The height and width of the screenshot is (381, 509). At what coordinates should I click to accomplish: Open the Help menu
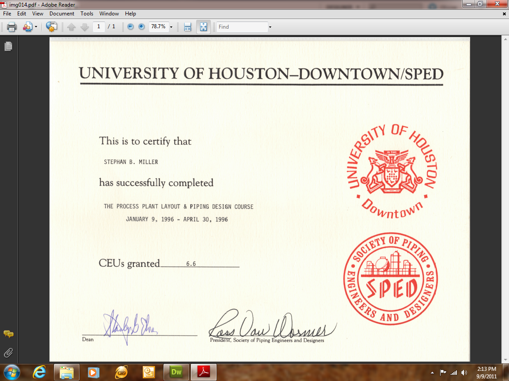(x=130, y=14)
